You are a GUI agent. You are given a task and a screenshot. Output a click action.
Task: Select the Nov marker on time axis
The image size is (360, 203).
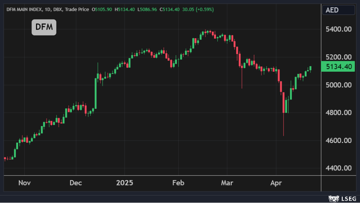(24, 183)
